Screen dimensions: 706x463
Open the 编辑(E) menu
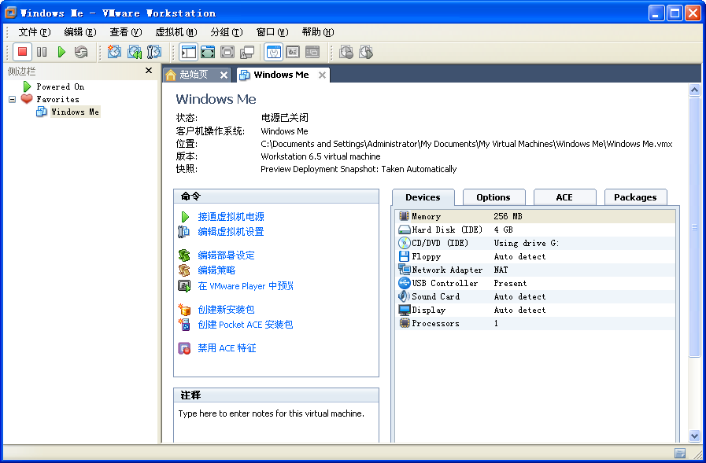(x=80, y=32)
